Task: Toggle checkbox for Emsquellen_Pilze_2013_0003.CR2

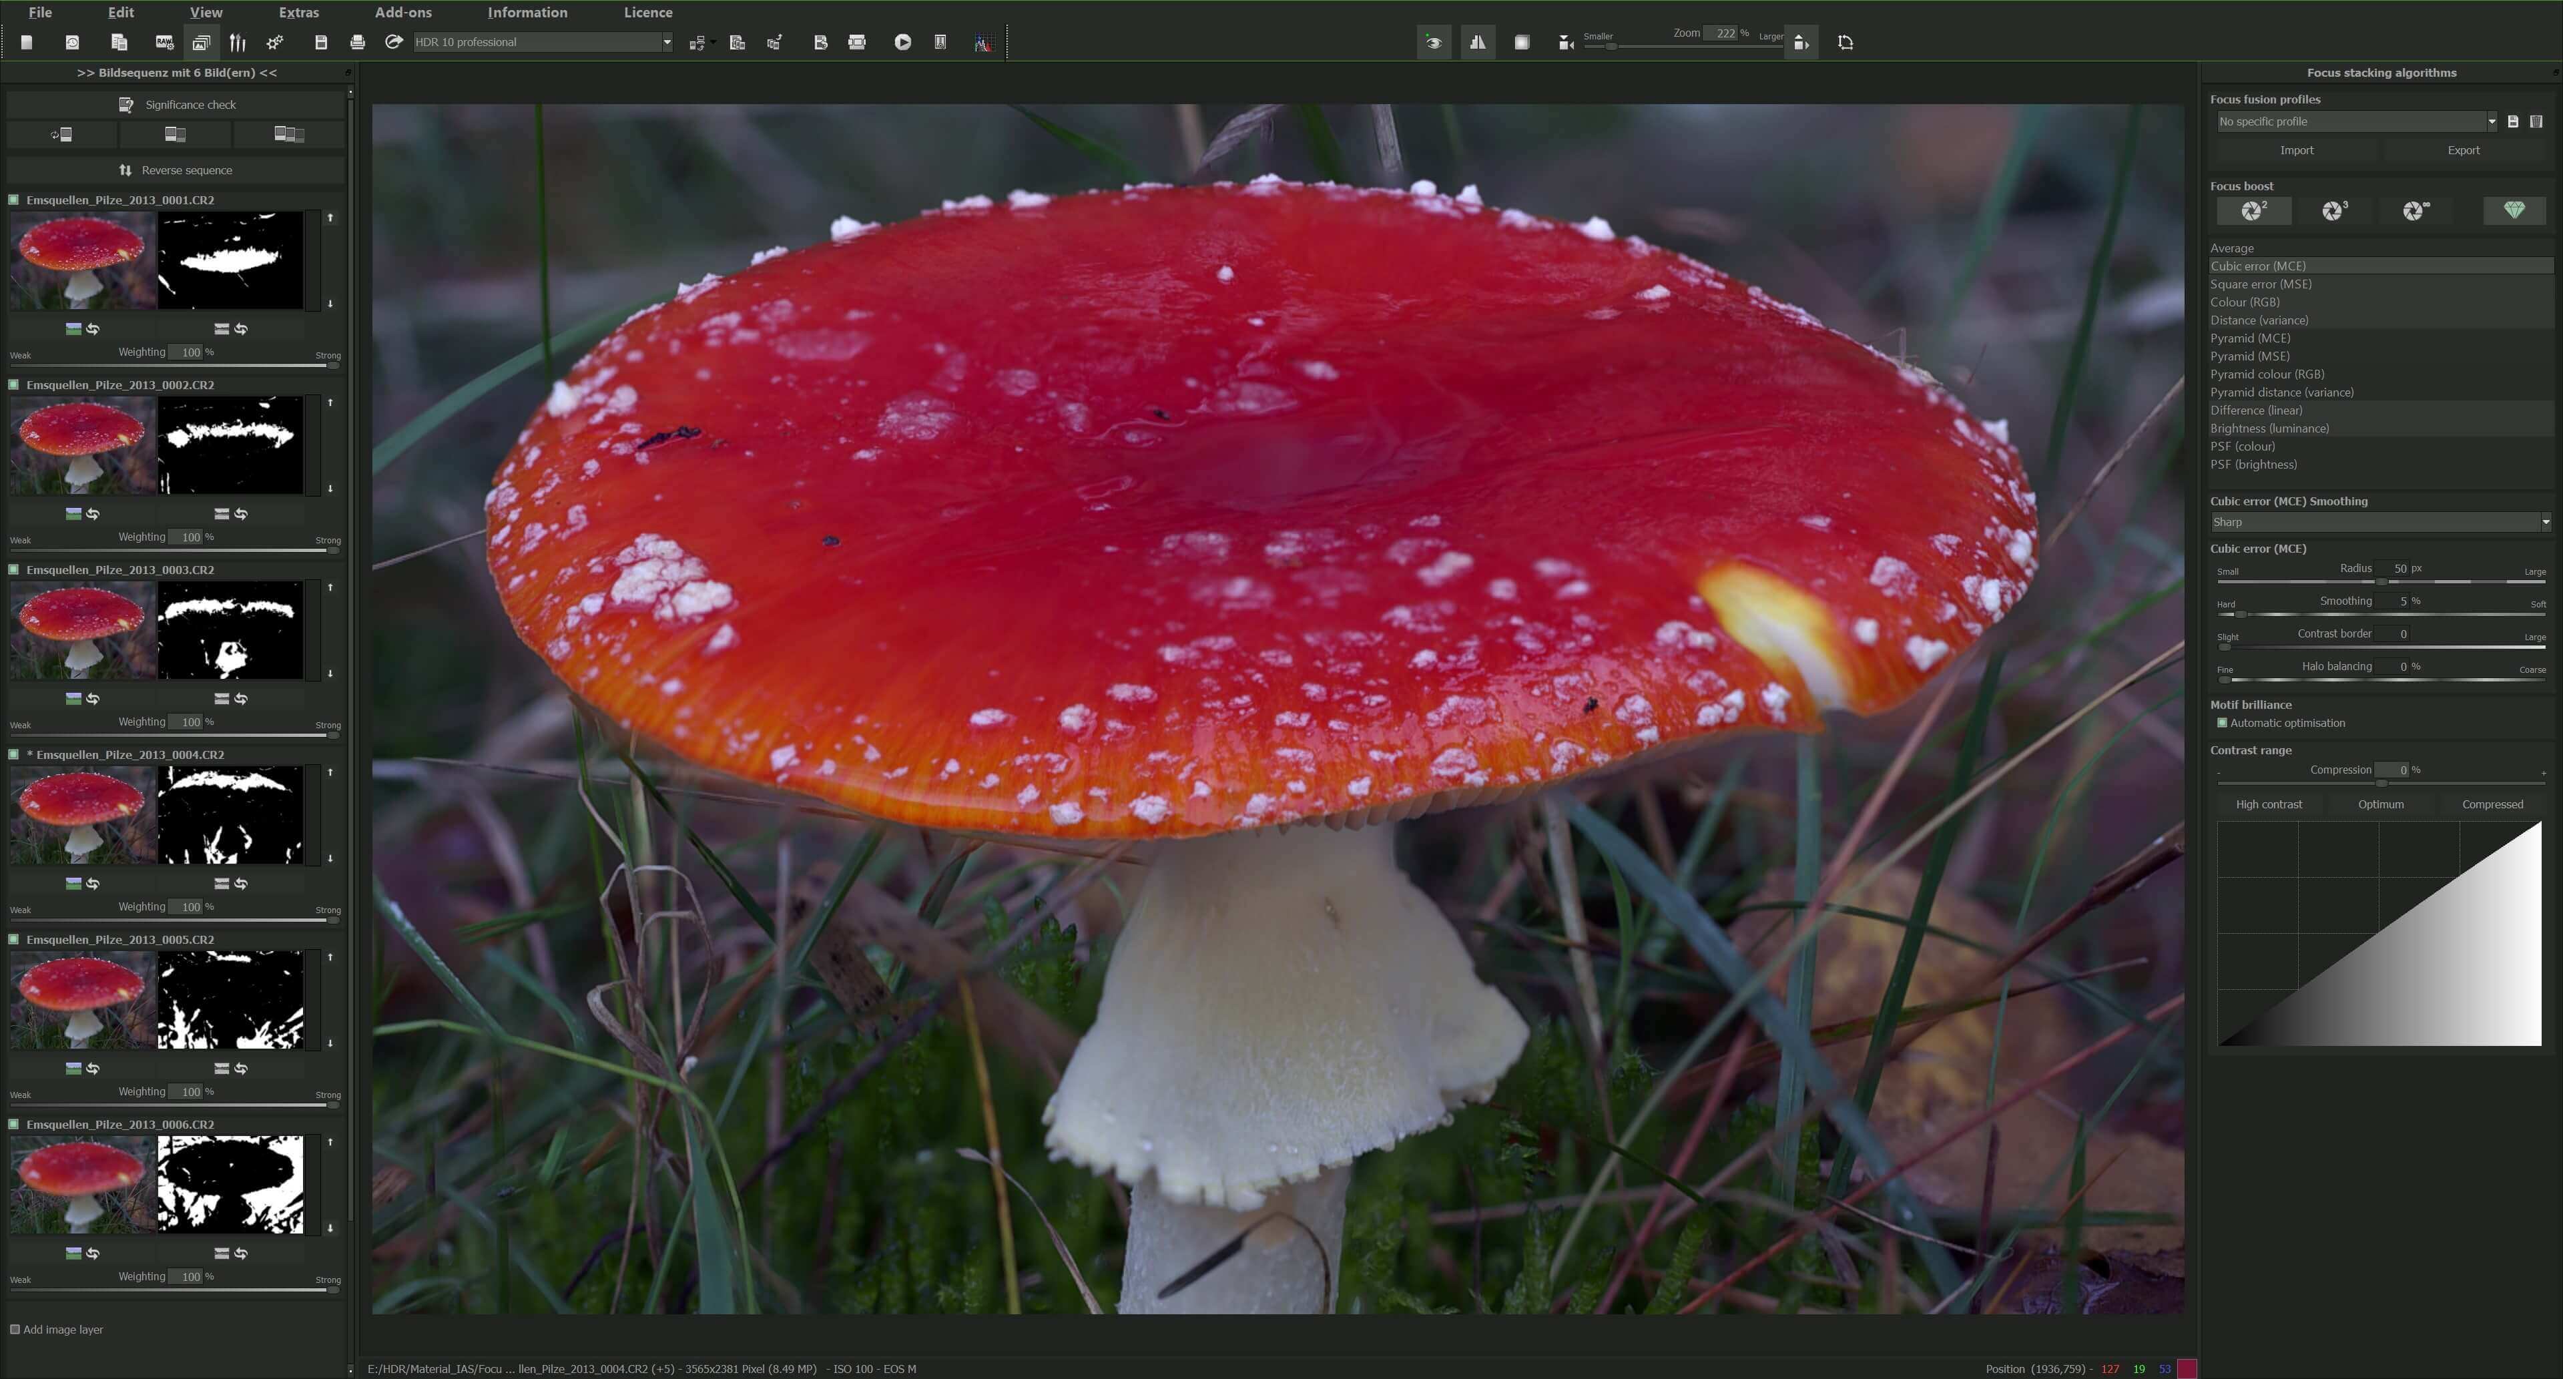Action: [14, 570]
